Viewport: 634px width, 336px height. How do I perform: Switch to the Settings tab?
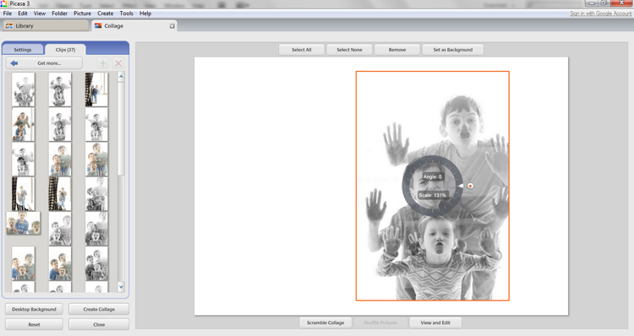(x=23, y=49)
